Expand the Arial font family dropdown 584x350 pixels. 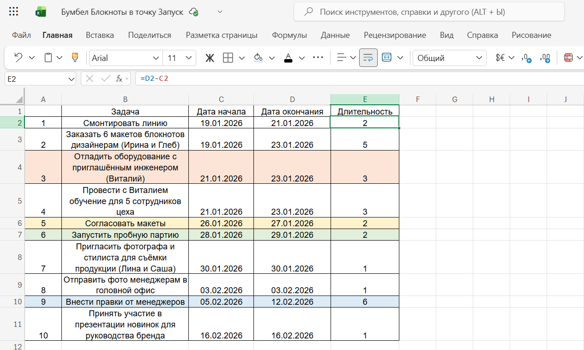(x=125, y=58)
